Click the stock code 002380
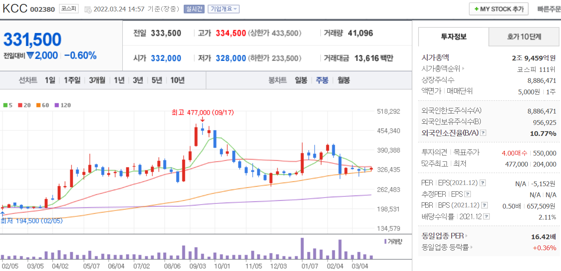The width and height of the screenshot is (561, 271). (42, 9)
